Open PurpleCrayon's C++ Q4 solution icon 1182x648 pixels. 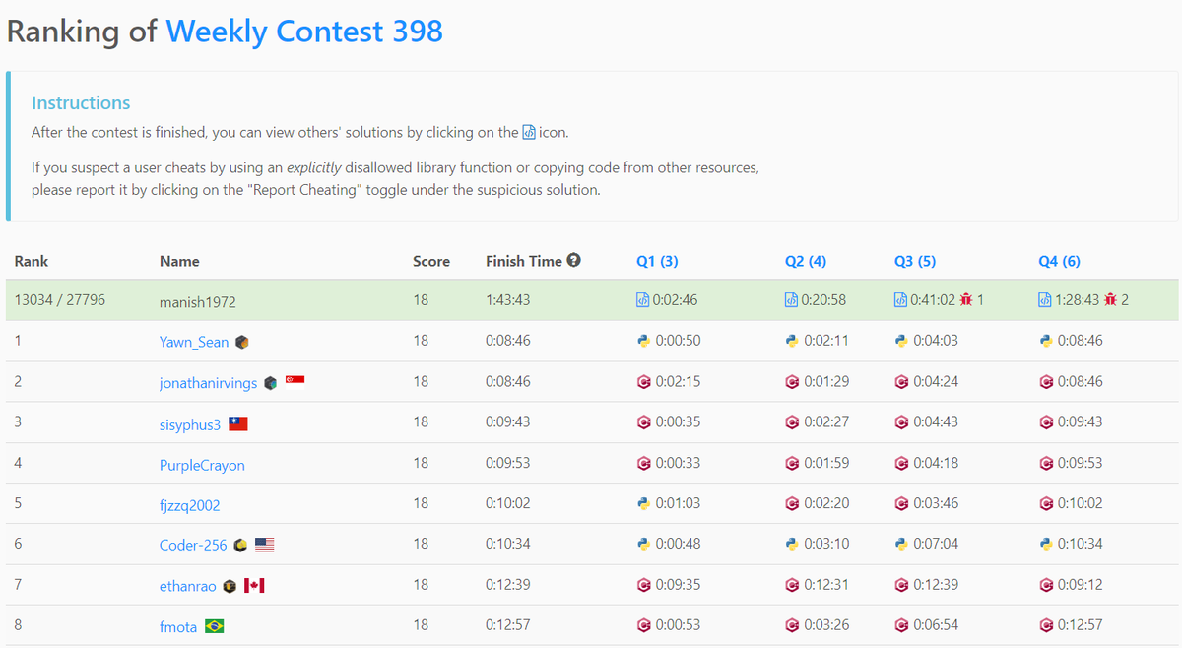[x=1046, y=463]
